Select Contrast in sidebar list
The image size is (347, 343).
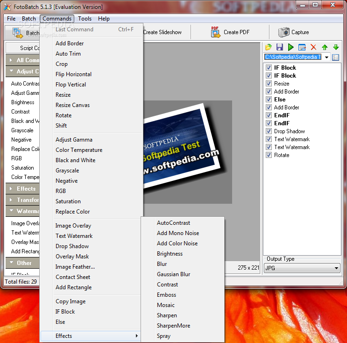pos(21,112)
